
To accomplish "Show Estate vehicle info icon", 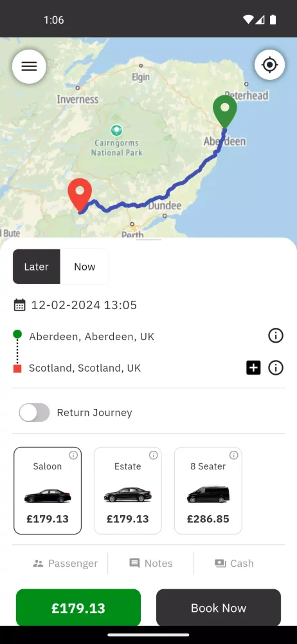I will (154, 455).
